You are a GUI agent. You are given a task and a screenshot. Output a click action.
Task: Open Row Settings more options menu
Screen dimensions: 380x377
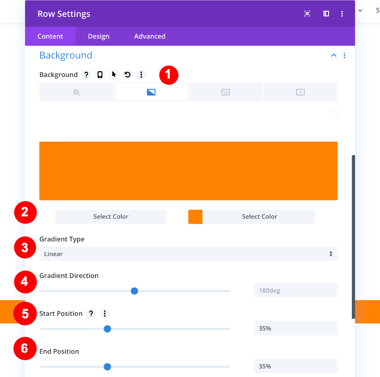(342, 14)
